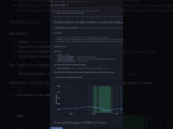
Task: Click Run All in notebook toolbar
Action: click(68, 11)
